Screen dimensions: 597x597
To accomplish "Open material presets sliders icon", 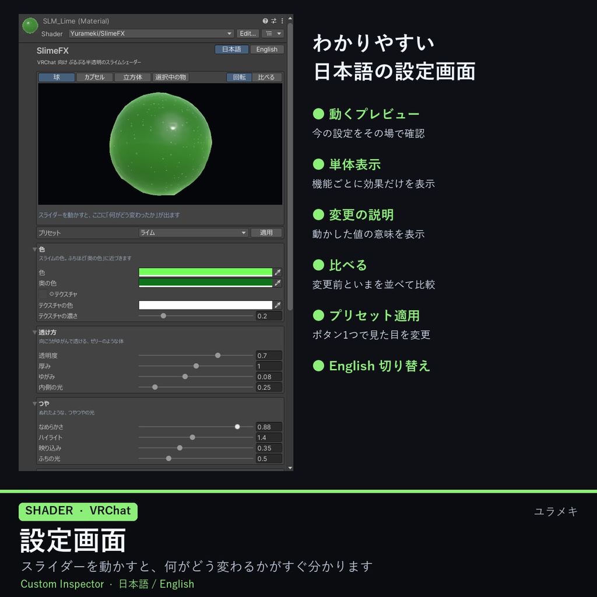I will click(273, 21).
